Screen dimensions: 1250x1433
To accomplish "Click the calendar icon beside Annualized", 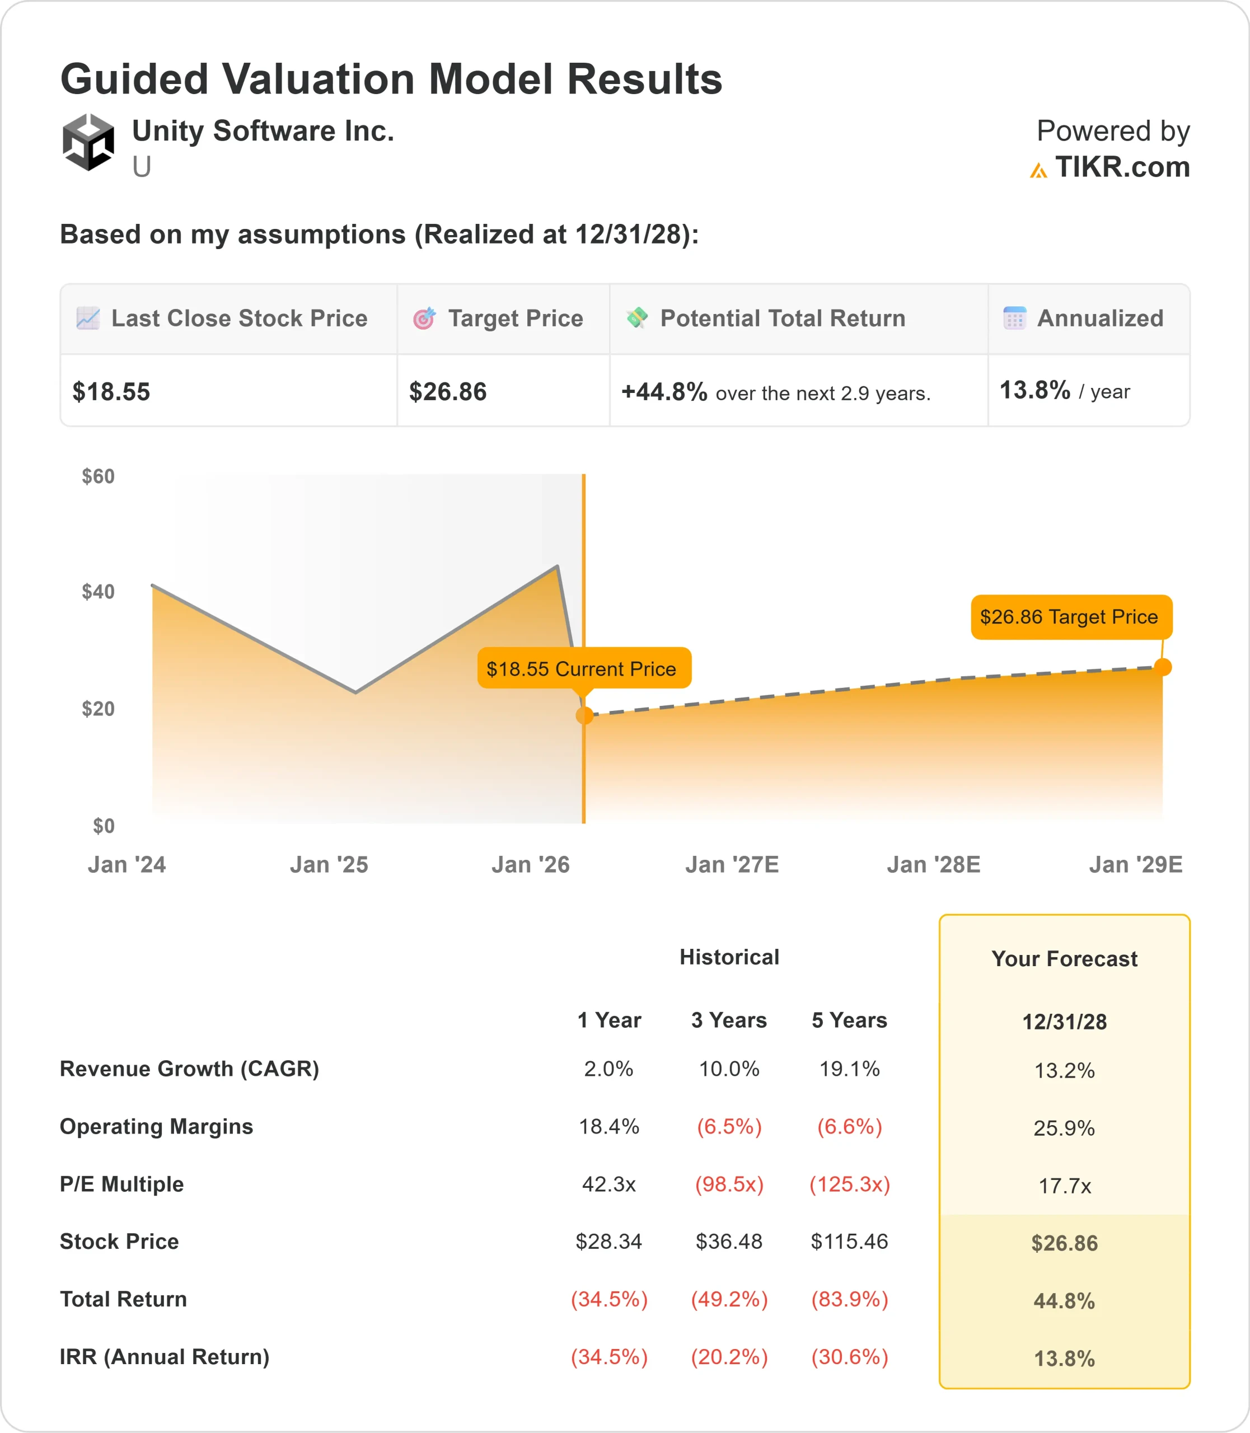I will 1014,318.
